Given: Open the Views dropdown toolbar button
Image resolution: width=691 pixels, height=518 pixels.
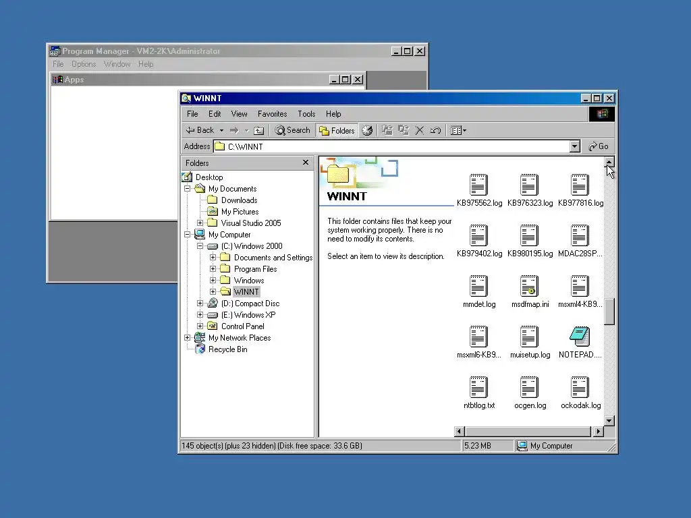Looking at the screenshot, I should tap(458, 130).
